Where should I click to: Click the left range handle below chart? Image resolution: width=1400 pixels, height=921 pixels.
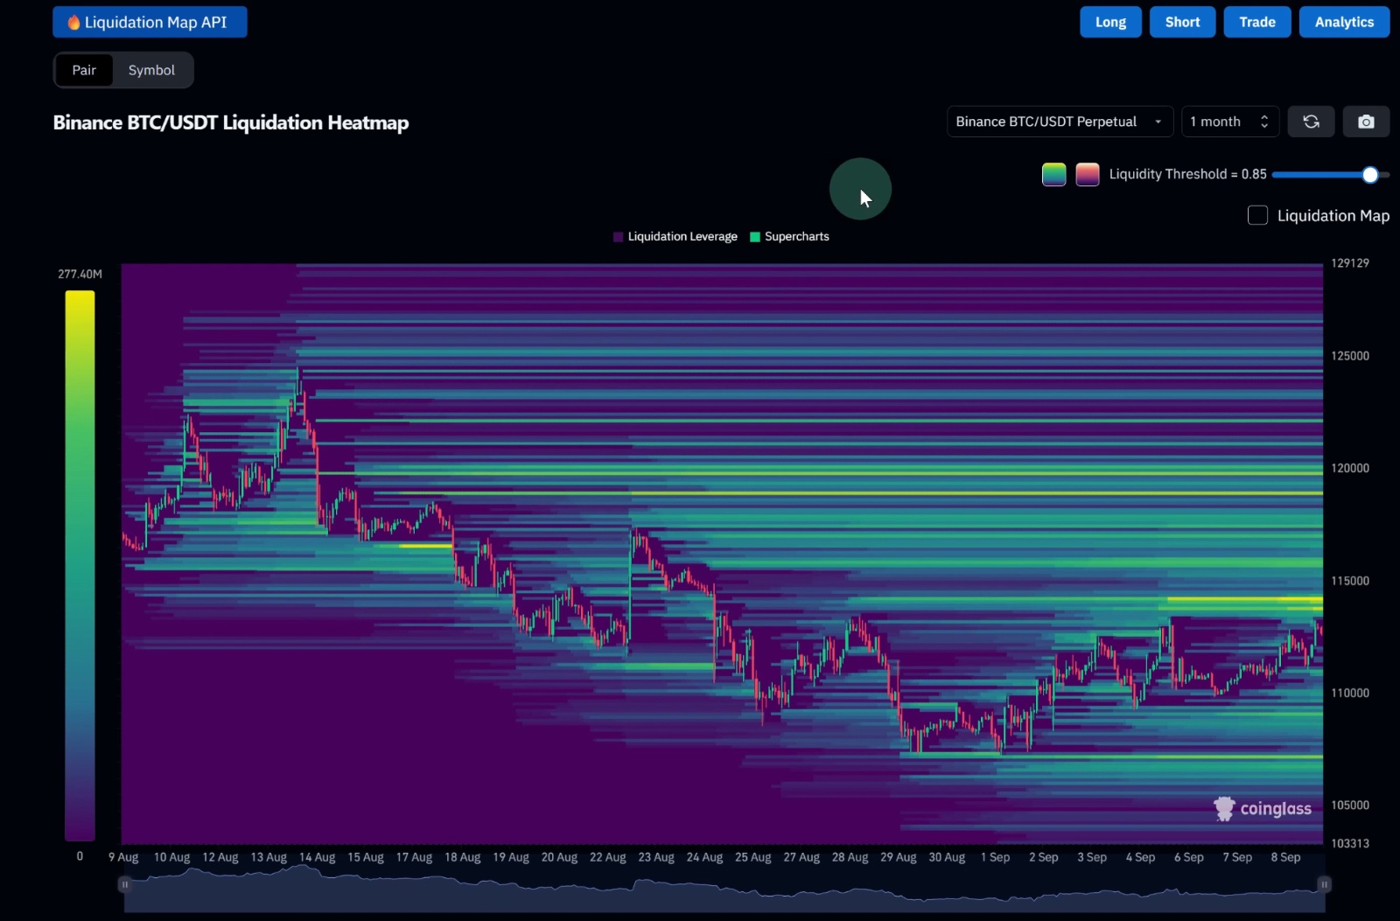click(124, 884)
